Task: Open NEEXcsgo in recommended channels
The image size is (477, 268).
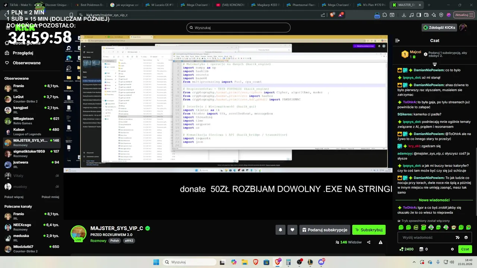Action: coord(32,227)
